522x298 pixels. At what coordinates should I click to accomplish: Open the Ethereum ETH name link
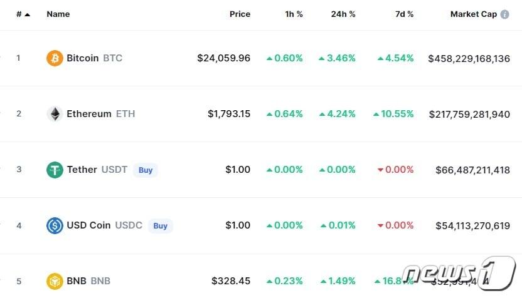pos(100,114)
